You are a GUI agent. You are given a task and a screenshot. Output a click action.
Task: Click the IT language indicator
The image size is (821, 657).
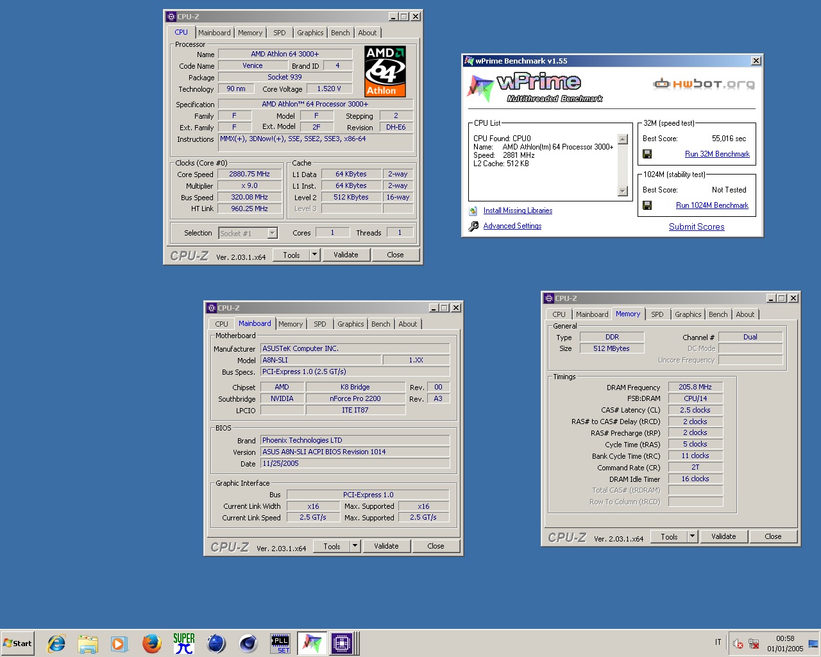pos(718,642)
